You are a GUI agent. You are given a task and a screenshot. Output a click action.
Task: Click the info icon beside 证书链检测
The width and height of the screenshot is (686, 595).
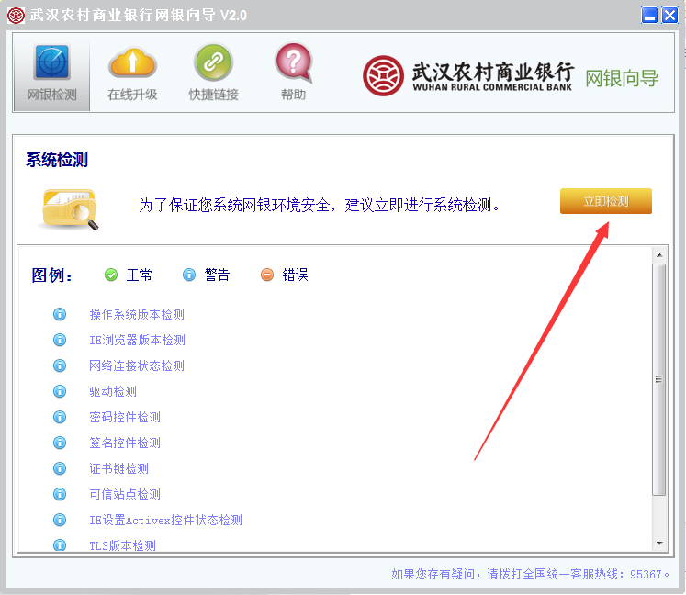tap(60, 468)
